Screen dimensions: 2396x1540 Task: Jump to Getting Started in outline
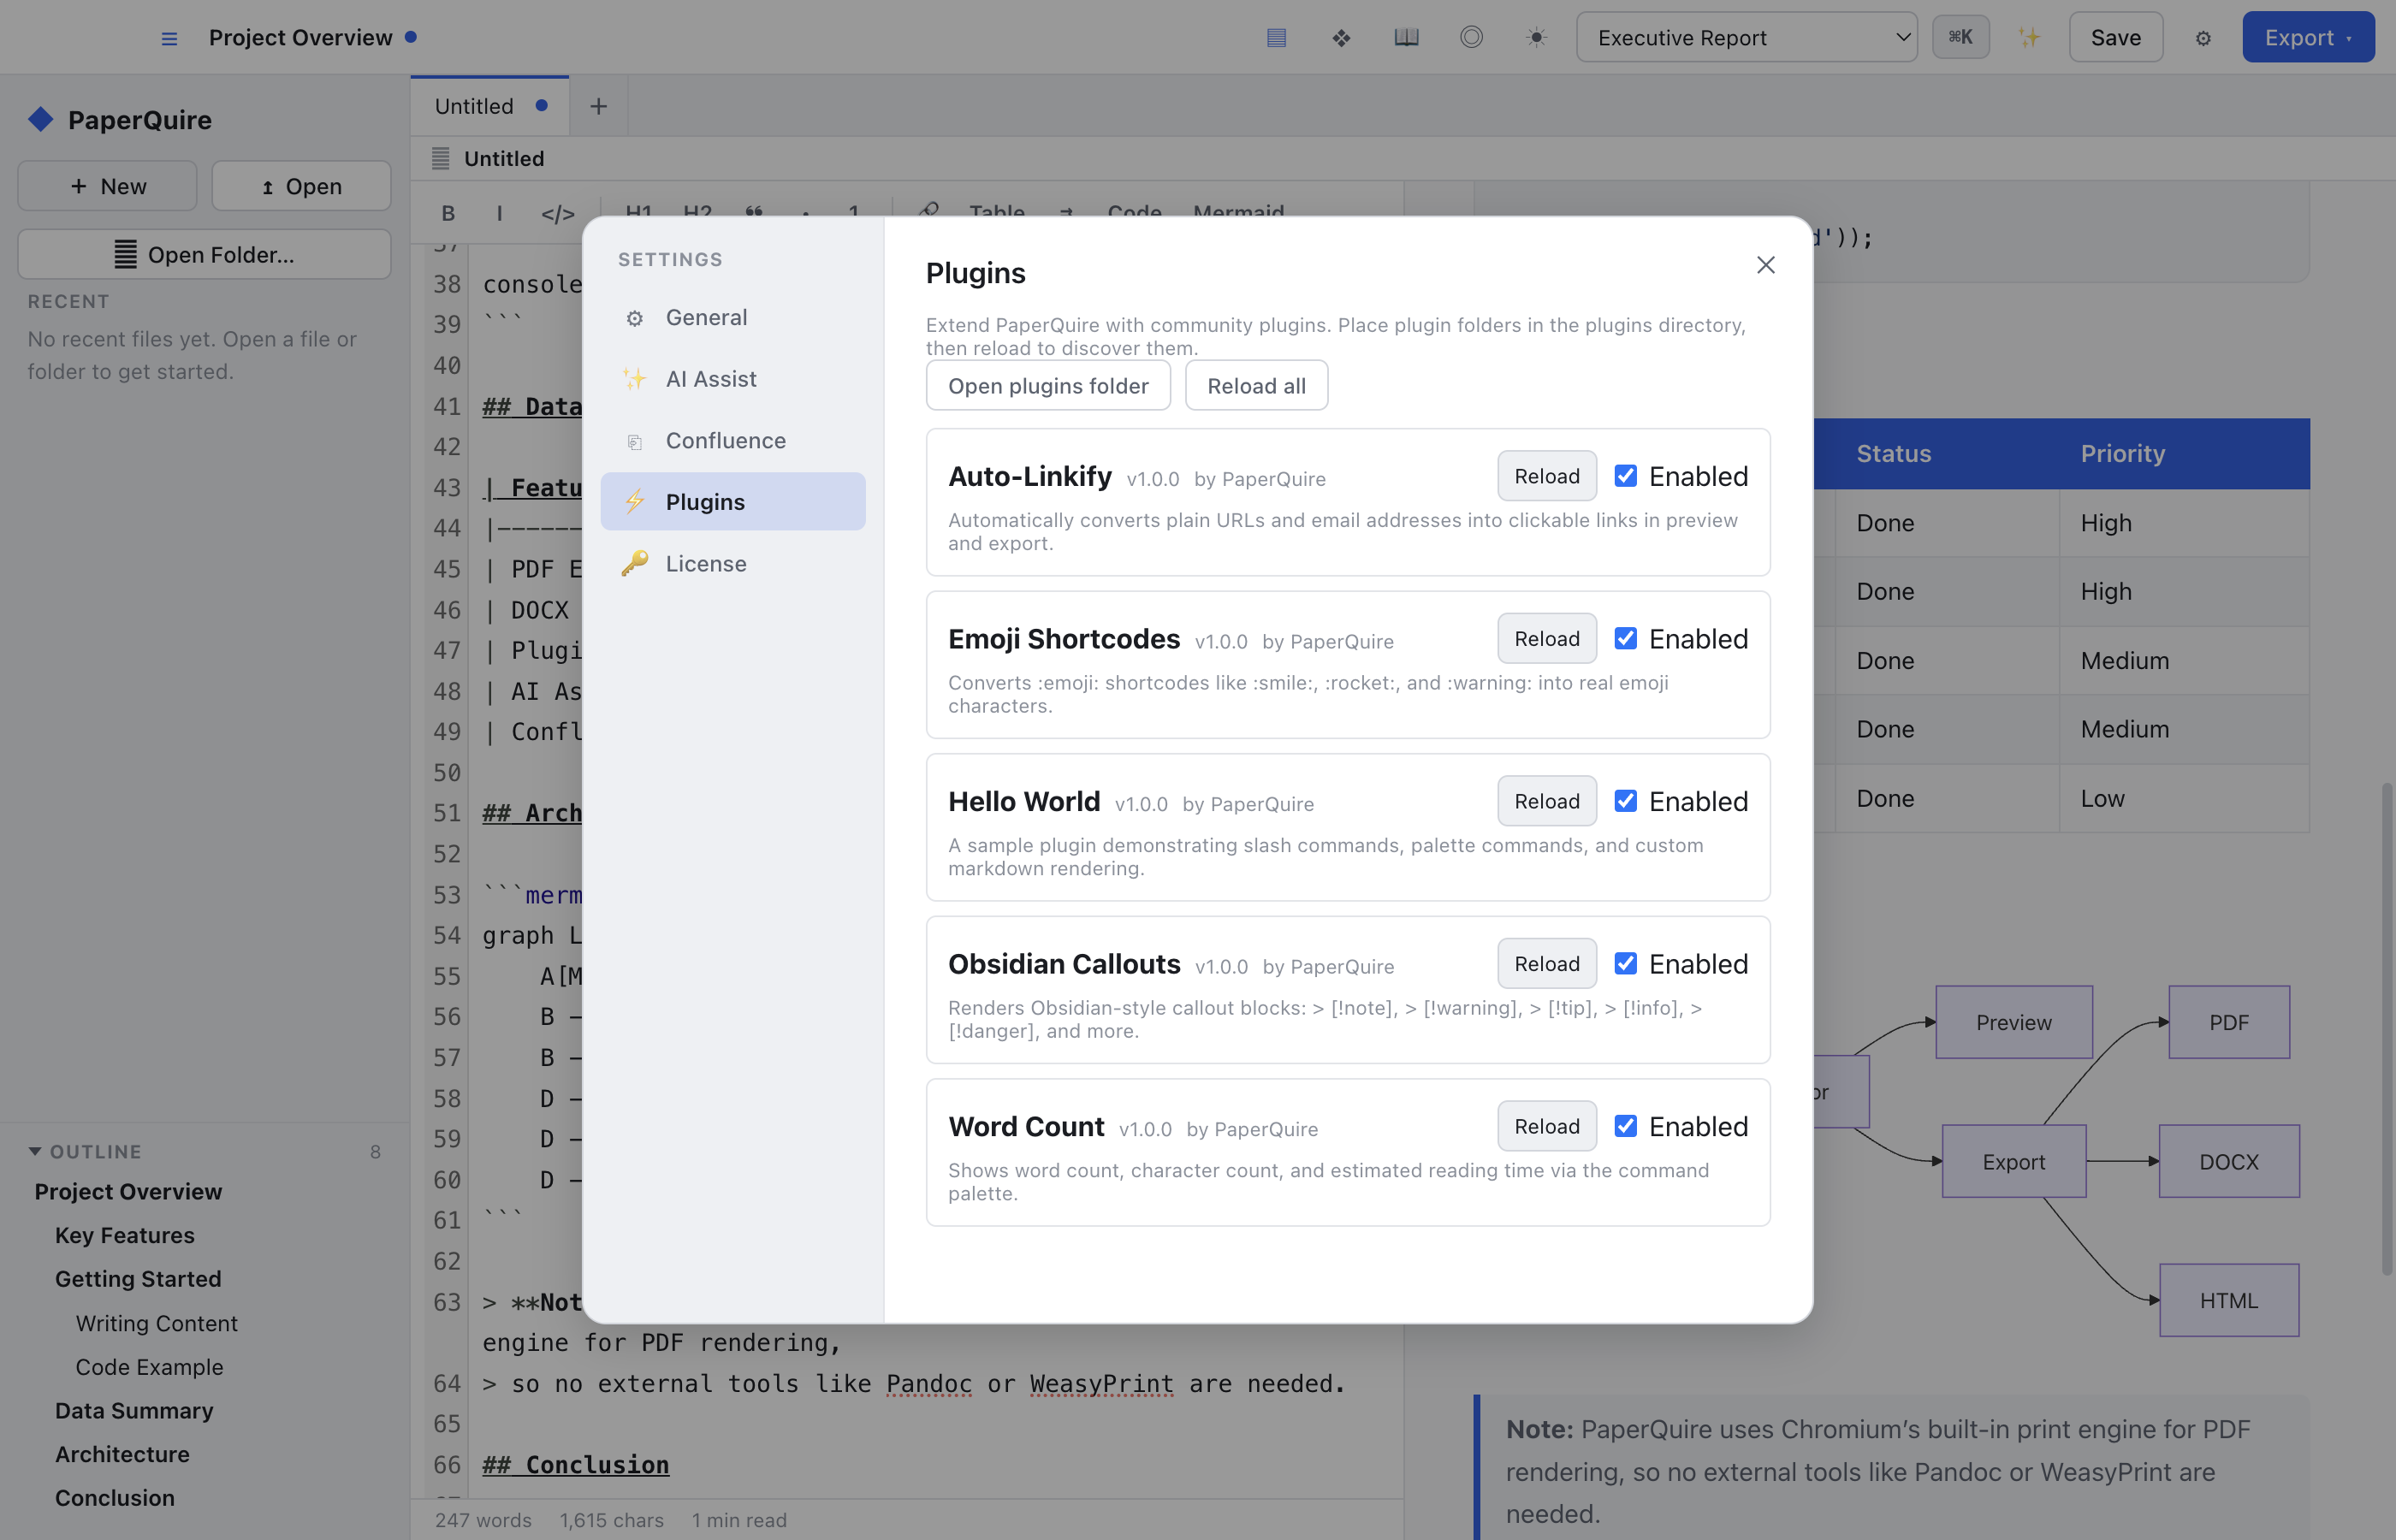(x=138, y=1279)
